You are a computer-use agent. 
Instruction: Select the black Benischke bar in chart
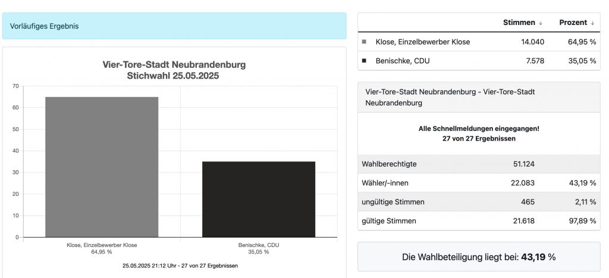(x=259, y=199)
